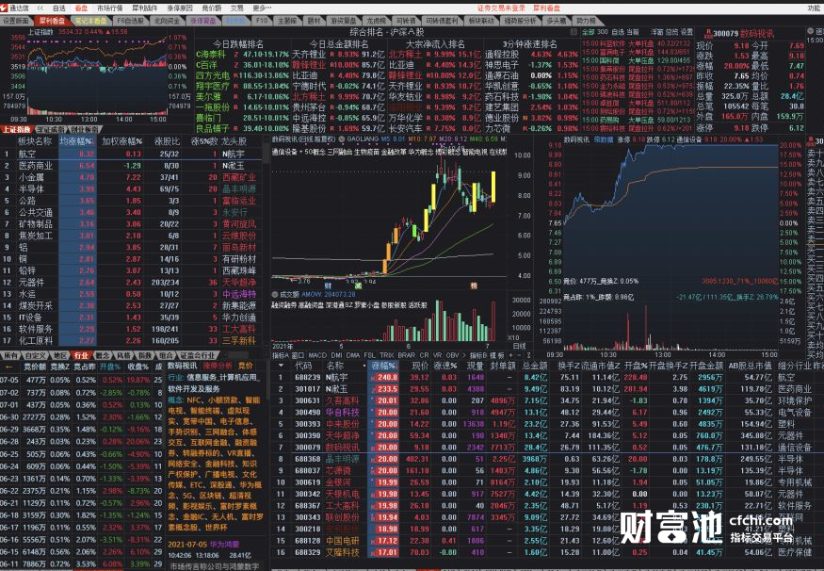
Task: Click the plus icon in indicator bar
Action: pyautogui.click(x=510, y=355)
